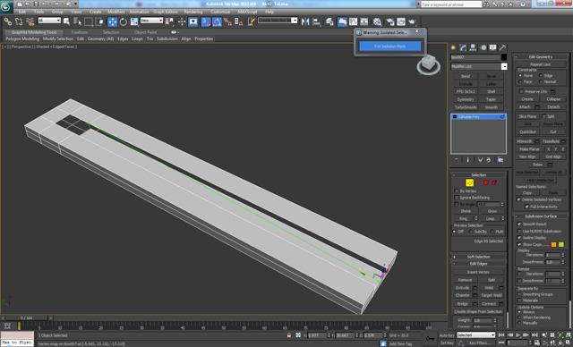Click the Mirror tool icon
Viewport: 573px width, 347px height.
[x=305, y=21]
